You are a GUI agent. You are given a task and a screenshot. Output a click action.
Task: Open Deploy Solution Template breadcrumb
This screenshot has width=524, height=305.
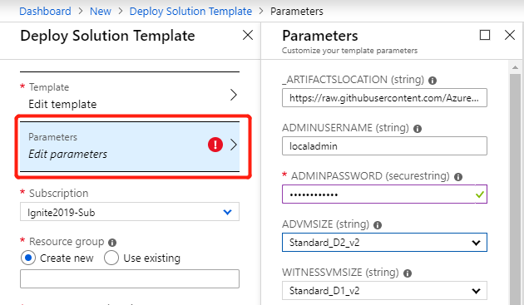pos(190,12)
